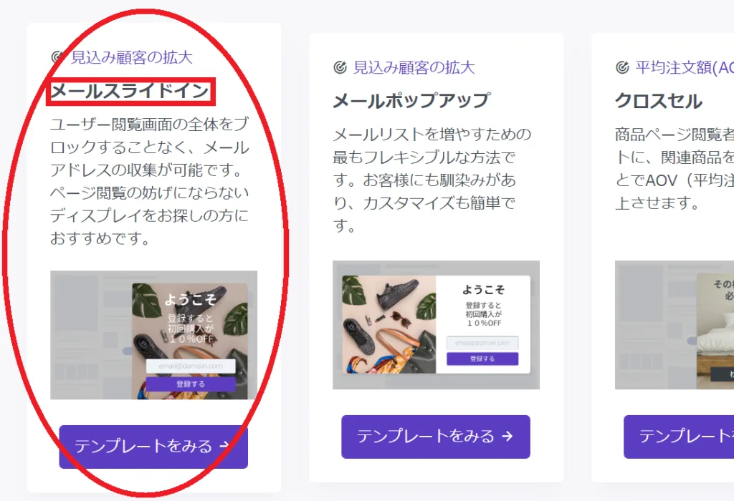The width and height of the screenshot is (734, 501).
Task: Open クロスセル bedroom preview thumbnail
Action: tap(675, 325)
